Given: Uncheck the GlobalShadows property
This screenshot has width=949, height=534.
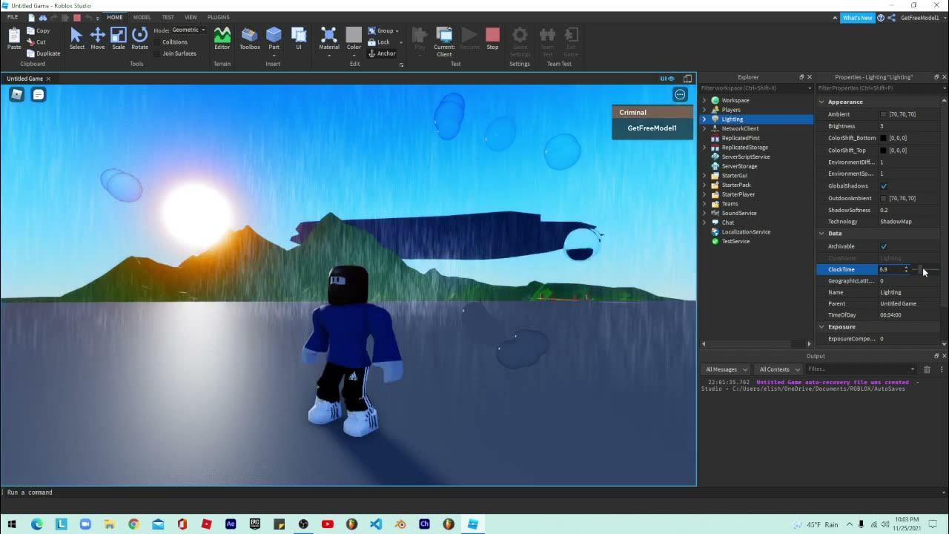Looking at the screenshot, I should point(884,186).
